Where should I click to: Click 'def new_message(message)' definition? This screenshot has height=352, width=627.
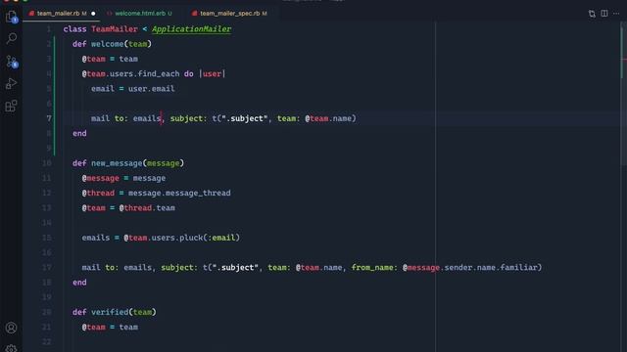pos(128,163)
